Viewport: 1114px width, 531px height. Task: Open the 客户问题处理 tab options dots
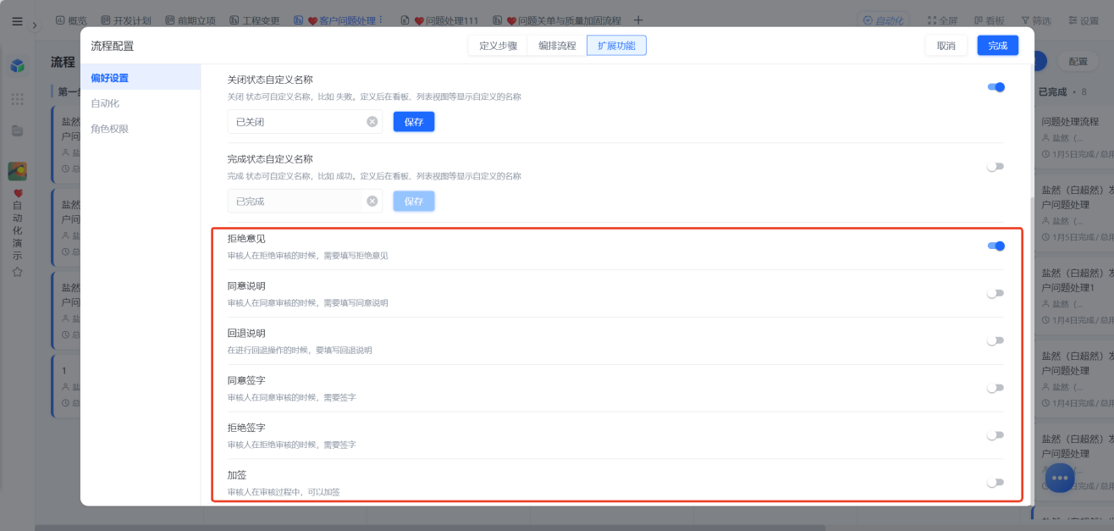380,20
